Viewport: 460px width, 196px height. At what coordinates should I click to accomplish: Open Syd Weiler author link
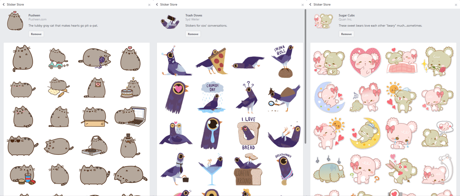coord(192,19)
